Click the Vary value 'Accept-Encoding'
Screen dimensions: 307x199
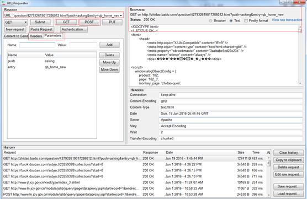click(231, 126)
